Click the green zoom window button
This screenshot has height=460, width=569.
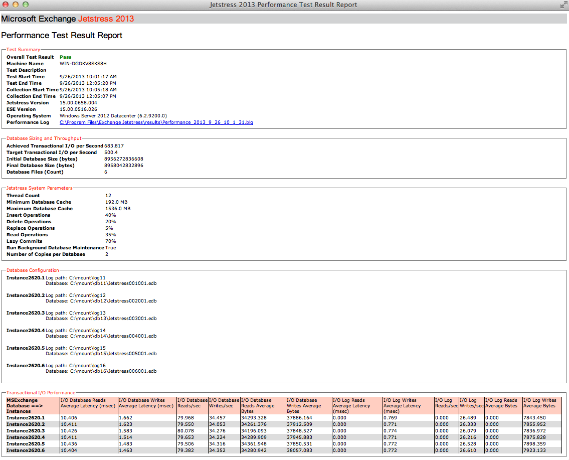click(26, 5)
